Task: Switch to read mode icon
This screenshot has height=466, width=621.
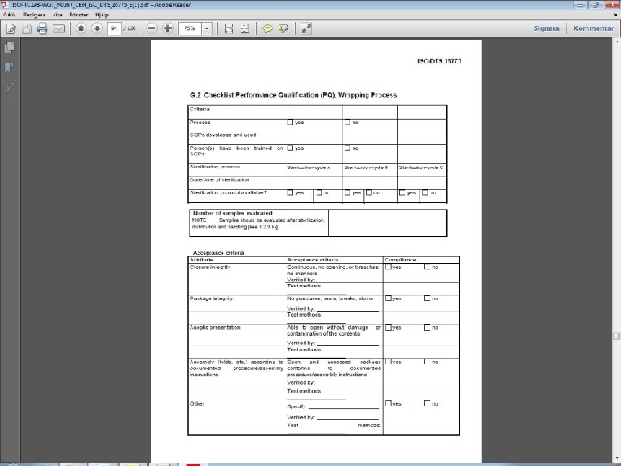Action: 306,28
